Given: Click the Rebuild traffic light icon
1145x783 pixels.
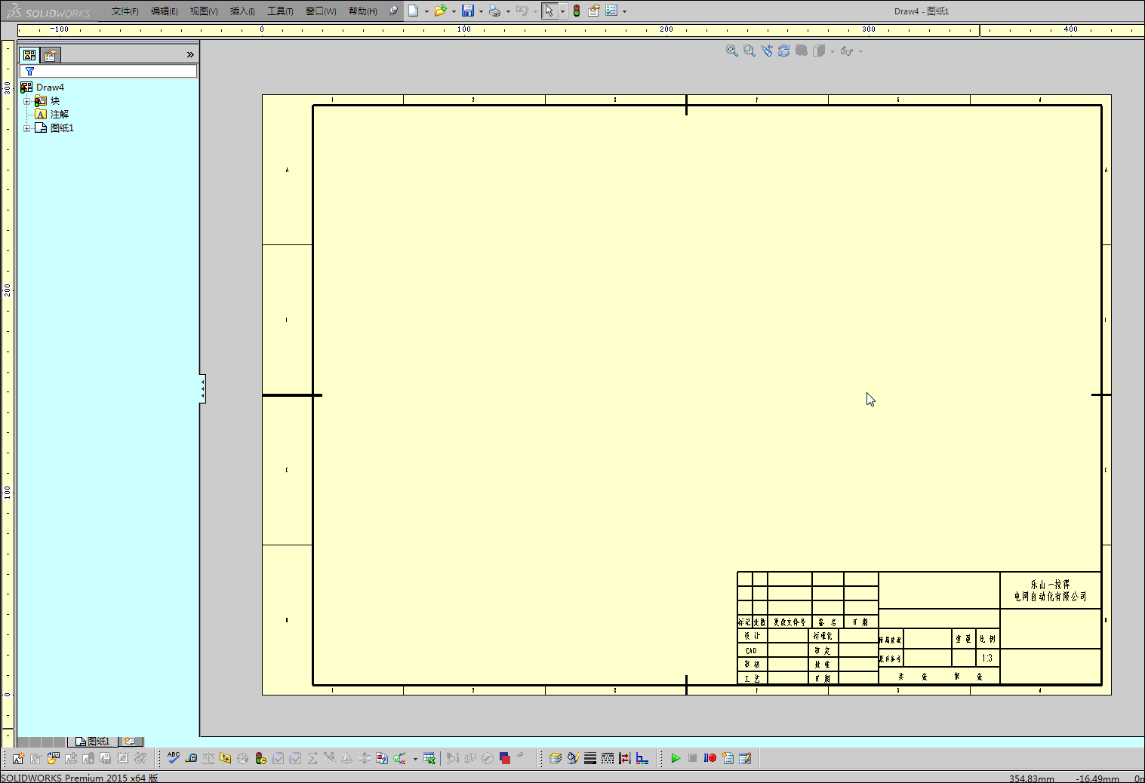Looking at the screenshot, I should [577, 11].
